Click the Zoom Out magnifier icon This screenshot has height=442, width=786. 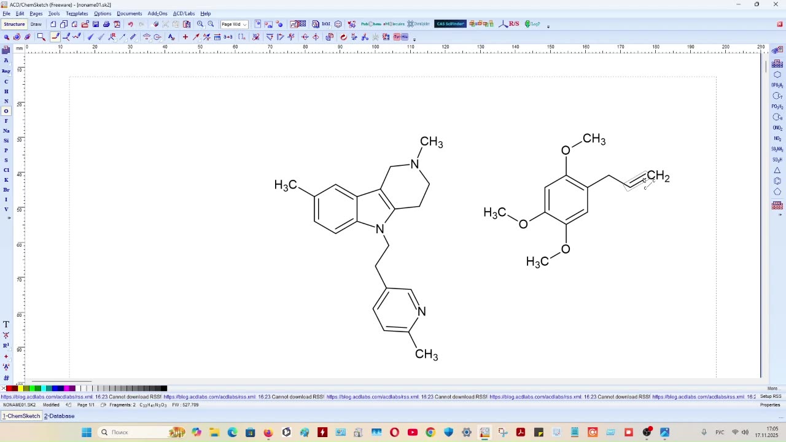211,24
